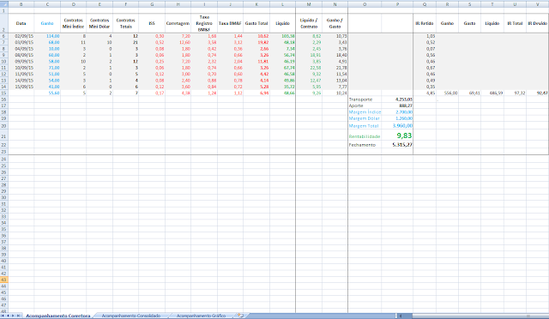
Task: Click the horizontal scrollbar left arrow
Action: pos(401,316)
